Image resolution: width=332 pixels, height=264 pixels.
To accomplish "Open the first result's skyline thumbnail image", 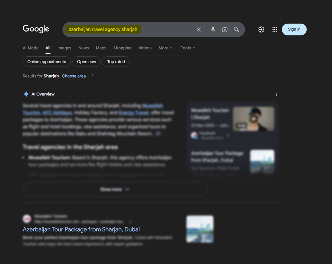I will pos(200,229).
